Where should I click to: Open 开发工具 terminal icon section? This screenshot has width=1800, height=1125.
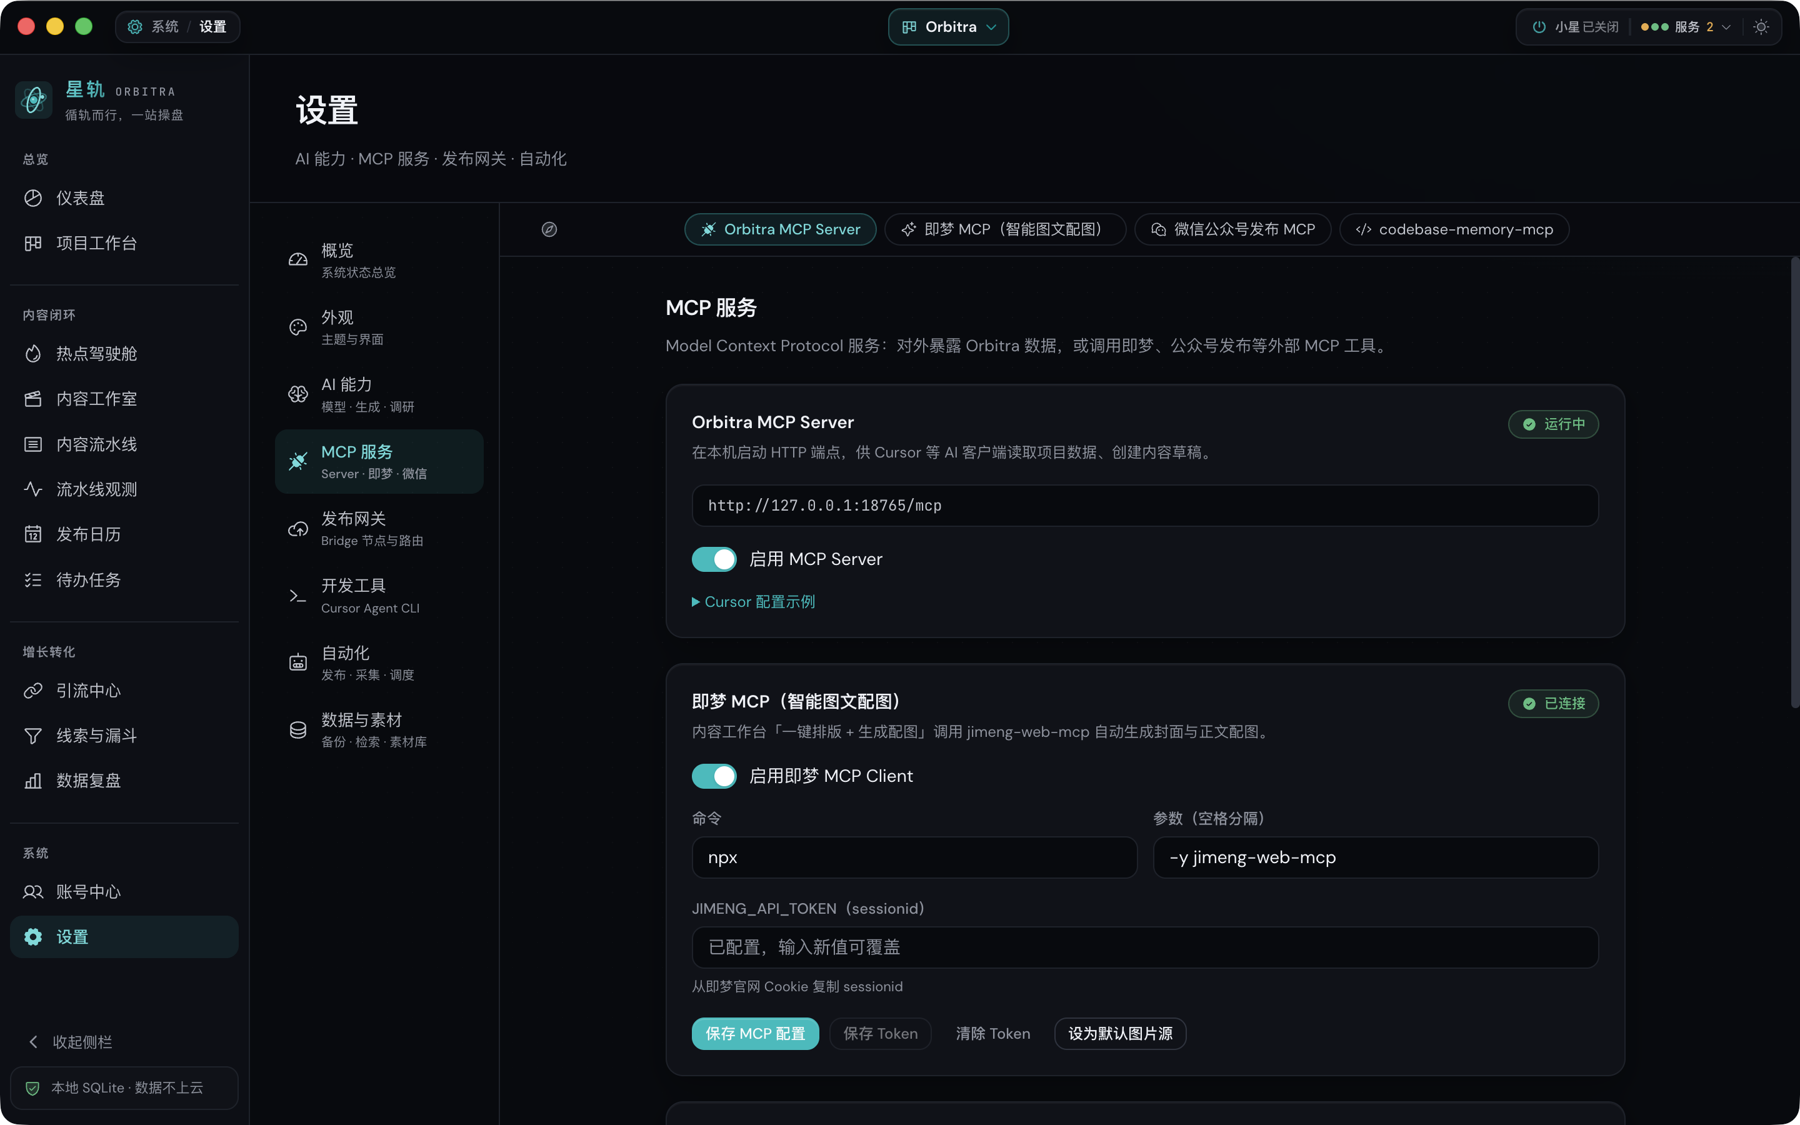297,596
